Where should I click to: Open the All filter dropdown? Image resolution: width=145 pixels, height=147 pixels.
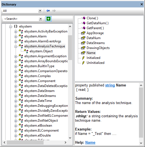[40, 11]
